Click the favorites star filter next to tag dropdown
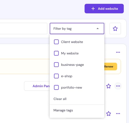The image size is (129, 123). (x=115, y=28)
